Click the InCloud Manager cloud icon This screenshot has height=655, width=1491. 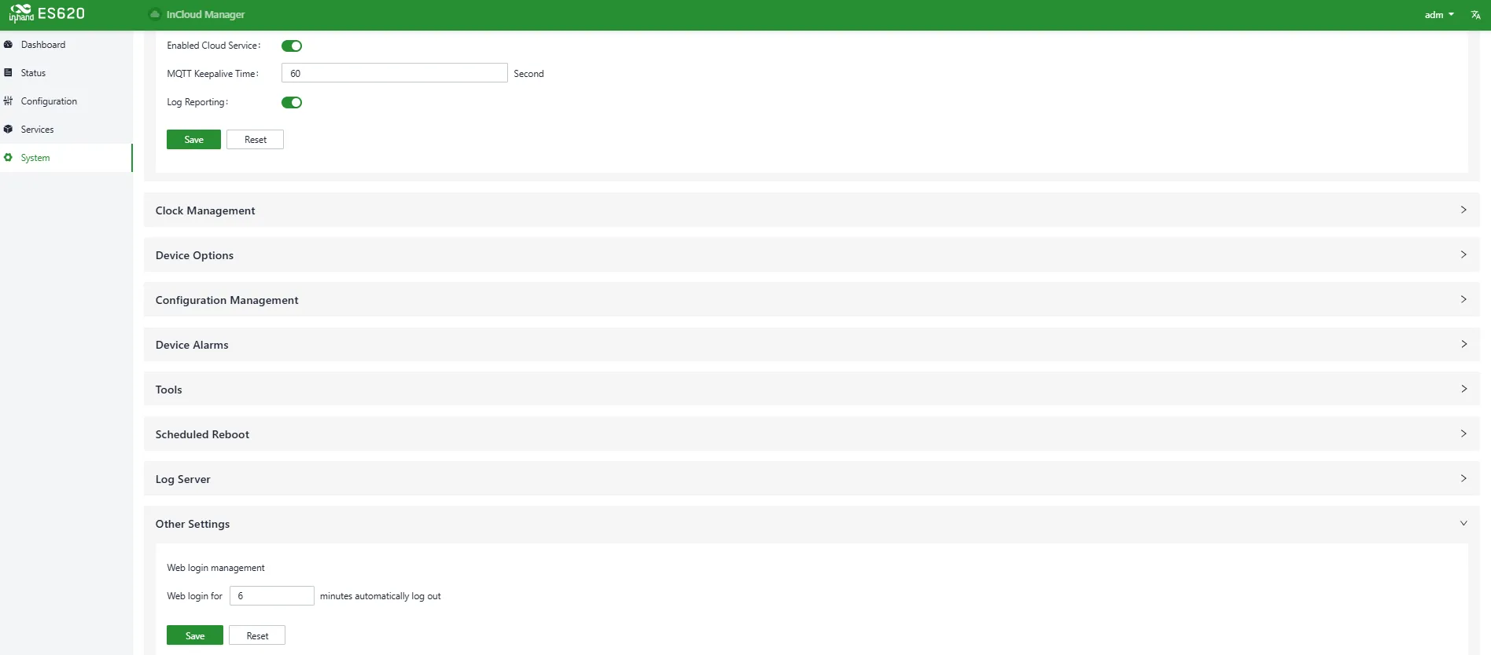pyautogui.click(x=155, y=14)
